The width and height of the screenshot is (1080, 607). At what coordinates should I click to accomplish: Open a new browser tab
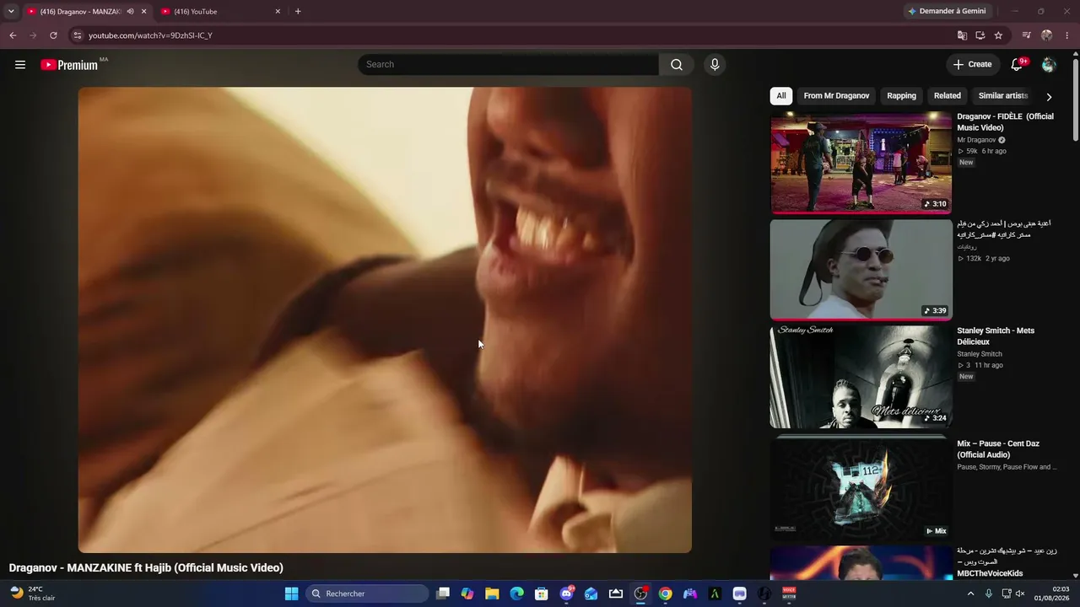(298, 12)
